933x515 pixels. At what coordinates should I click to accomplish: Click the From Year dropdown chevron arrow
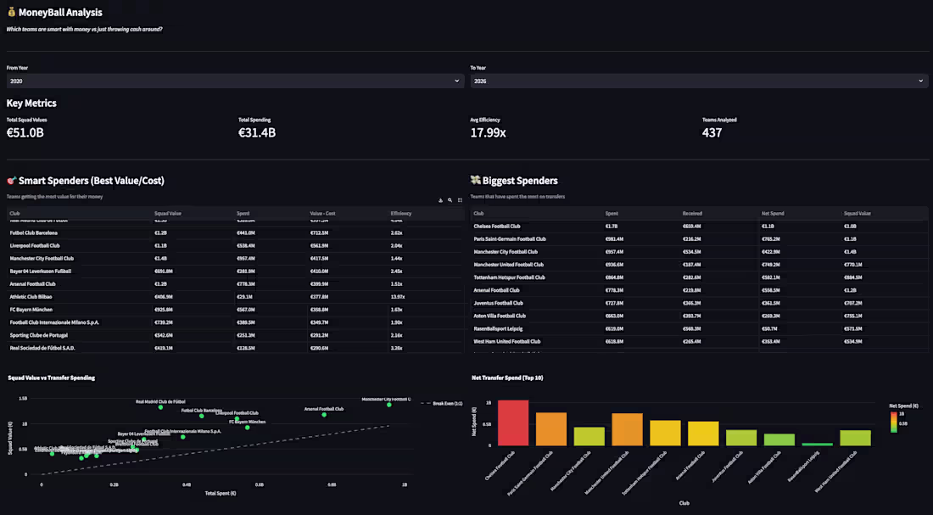pos(456,81)
